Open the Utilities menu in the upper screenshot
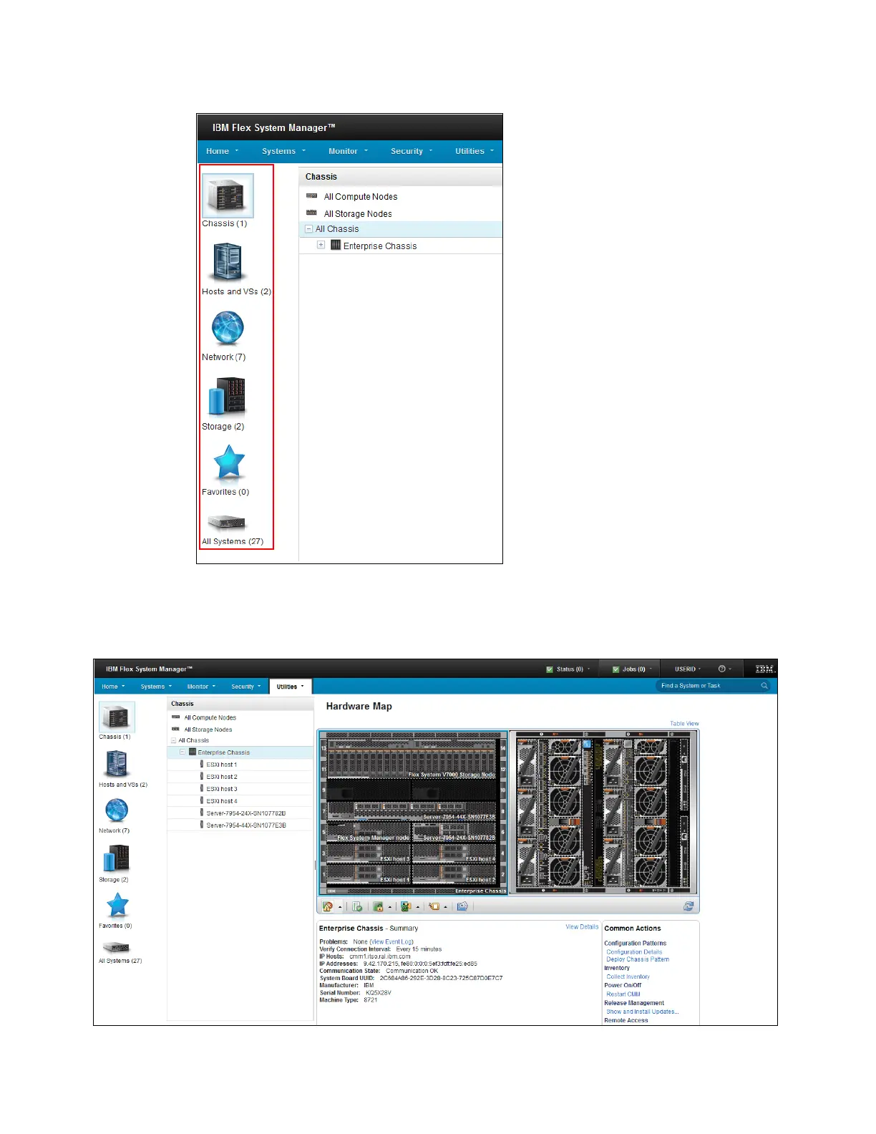The height and width of the screenshot is (1134, 876). tap(474, 151)
